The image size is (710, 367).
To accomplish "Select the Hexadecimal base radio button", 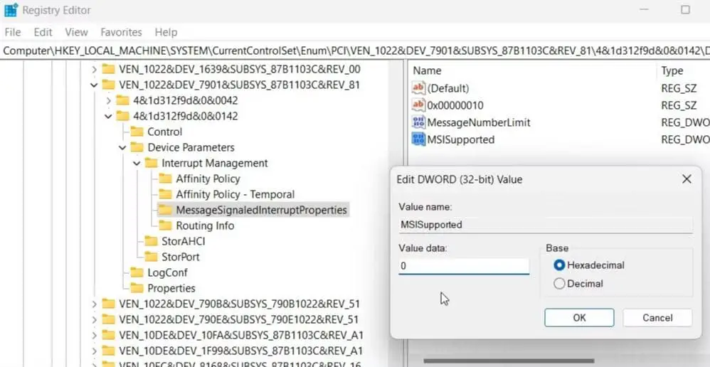I will coord(559,265).
